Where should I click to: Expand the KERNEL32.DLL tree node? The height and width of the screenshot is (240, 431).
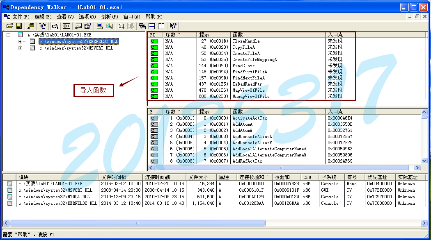tap(20, 41)
